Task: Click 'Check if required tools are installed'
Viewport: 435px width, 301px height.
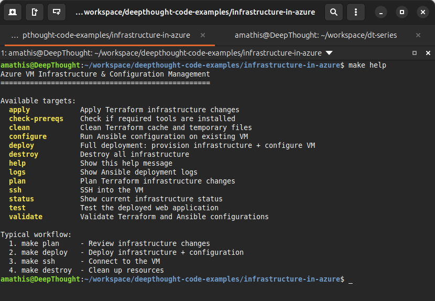Action: (158, 119)
